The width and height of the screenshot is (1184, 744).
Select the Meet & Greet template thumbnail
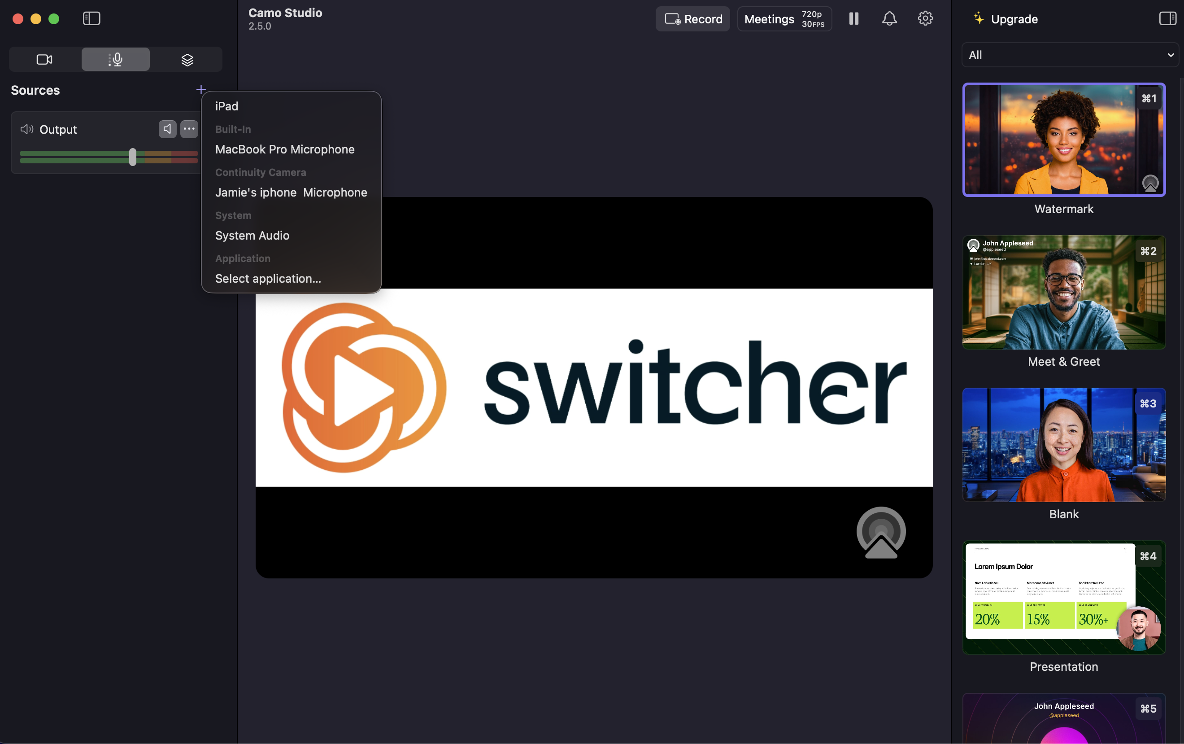tap(1063, 292)
